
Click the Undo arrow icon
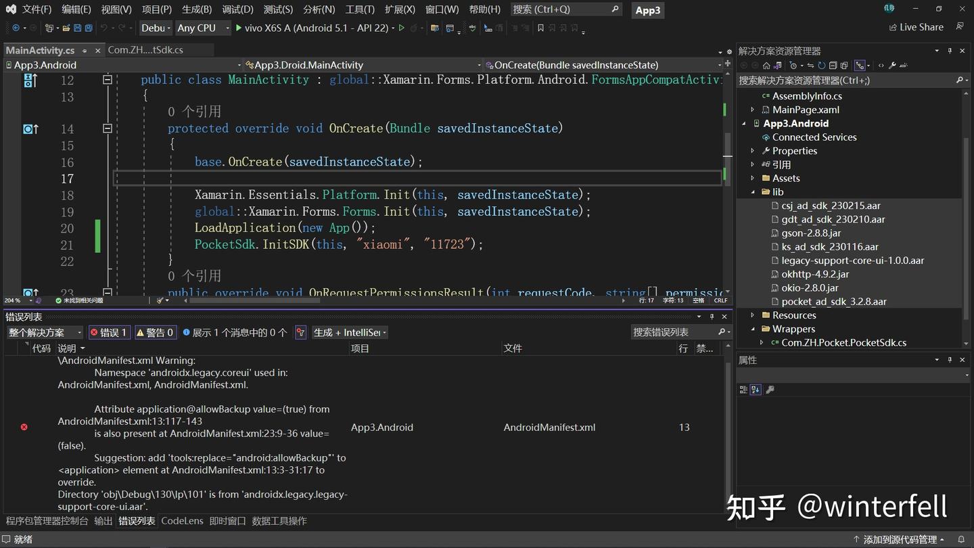point(104,28)
